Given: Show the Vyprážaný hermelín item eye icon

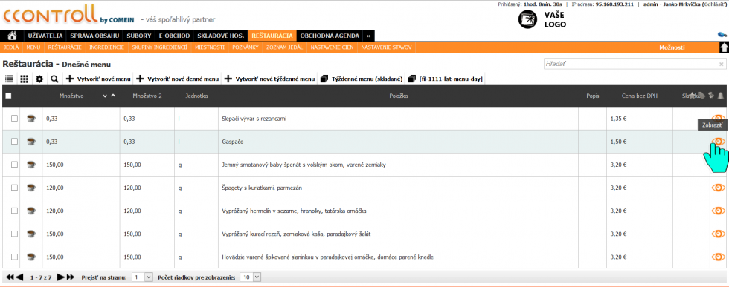Looking at the screenshot, I should point(719,211).
